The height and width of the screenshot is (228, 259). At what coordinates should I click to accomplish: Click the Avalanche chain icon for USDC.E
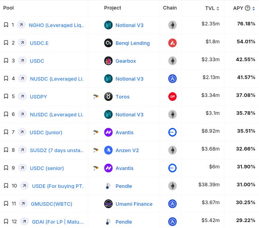172,43
